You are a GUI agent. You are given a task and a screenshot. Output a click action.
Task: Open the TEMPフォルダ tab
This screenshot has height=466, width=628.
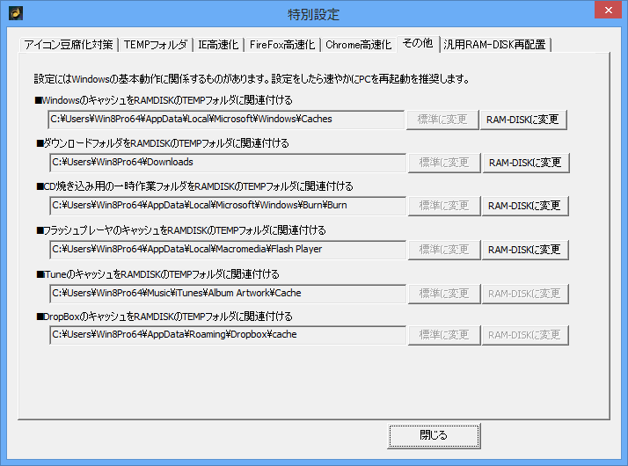[156, 44]
